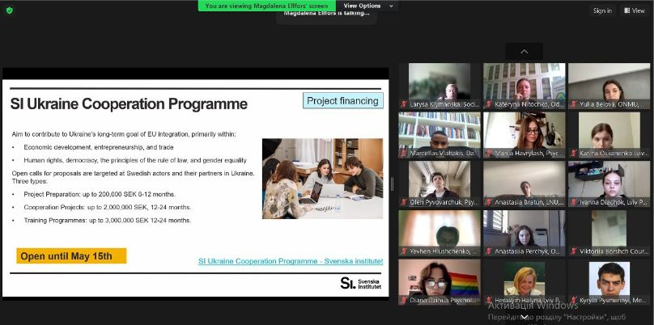Click Yevhen Hlushchenko's muted microphone icon
The image size is (654, 325).
coord(404,251)
